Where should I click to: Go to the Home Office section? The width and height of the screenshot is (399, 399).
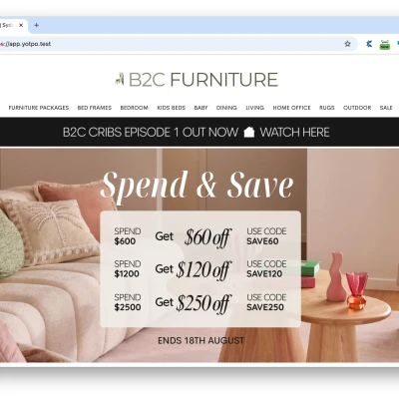click(291, 108)
